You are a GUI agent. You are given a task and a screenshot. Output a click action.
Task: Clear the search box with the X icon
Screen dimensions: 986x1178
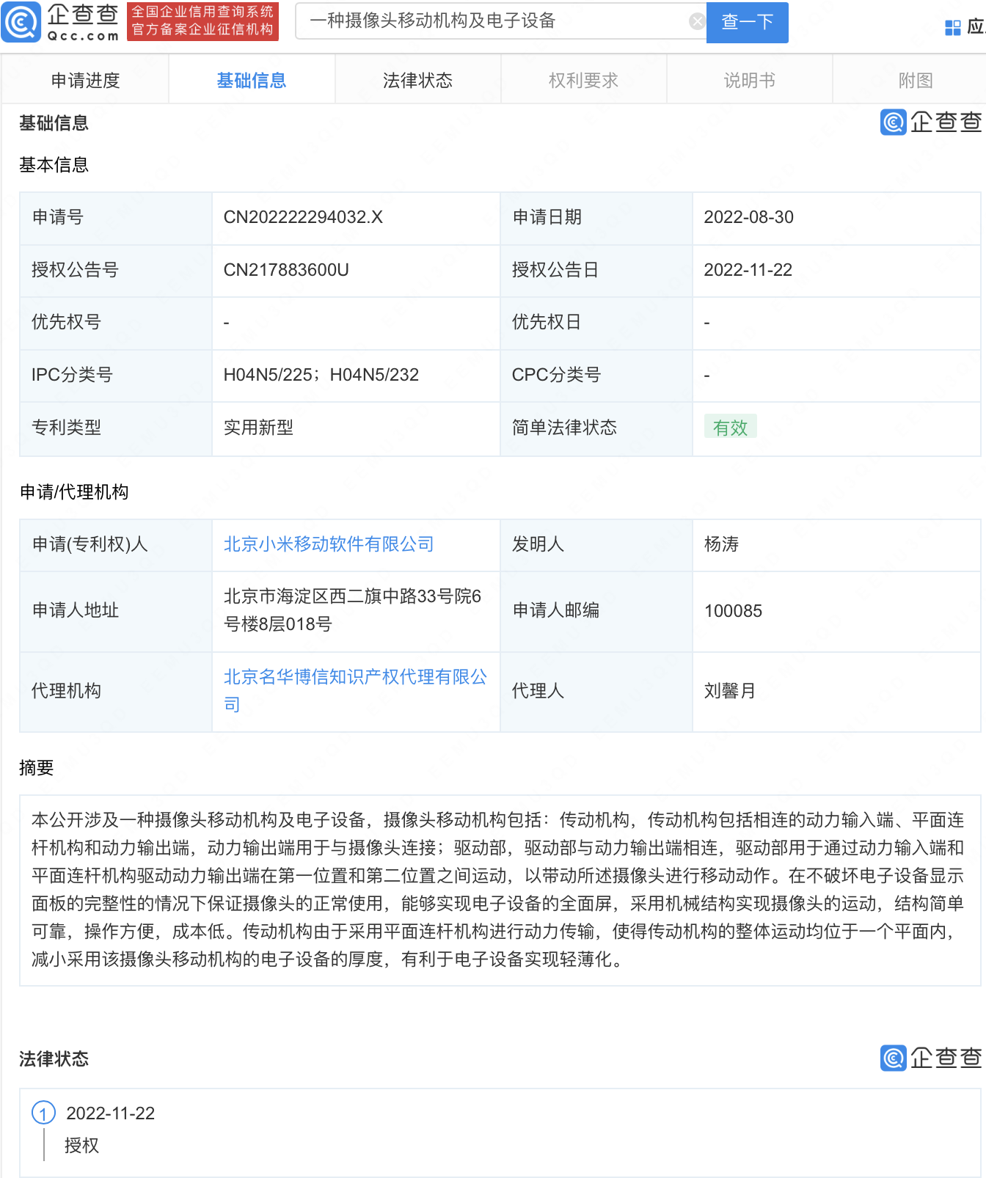[698, 21]
